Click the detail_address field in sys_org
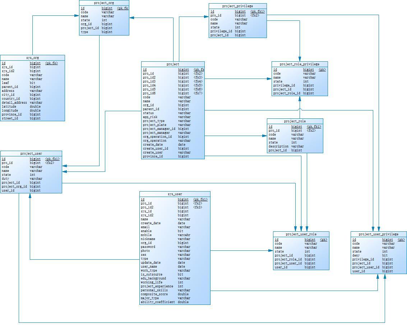 (x=14, y=103)
